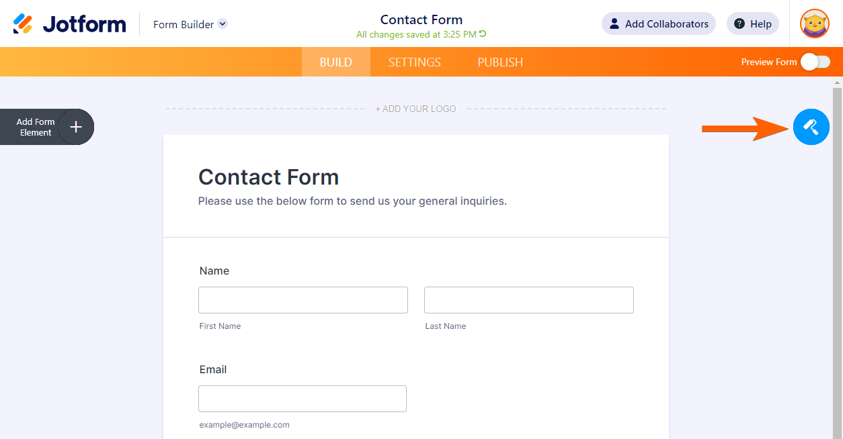
Task: Focus the Email input field
Action: click(302, 399)
